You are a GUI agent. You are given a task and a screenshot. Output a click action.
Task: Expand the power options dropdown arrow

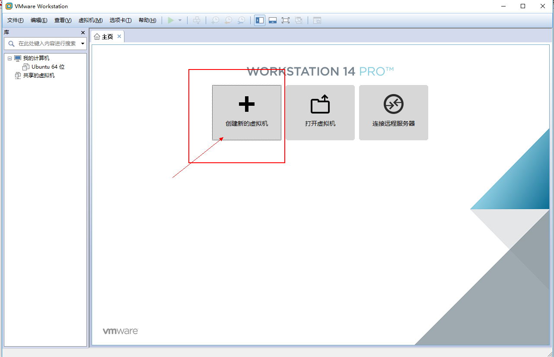point(180,20)
